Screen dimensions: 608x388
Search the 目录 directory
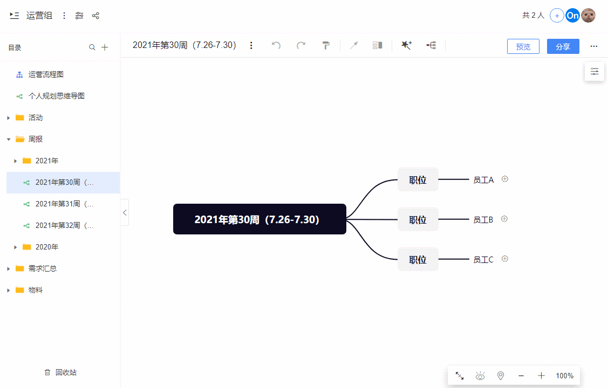92,47
